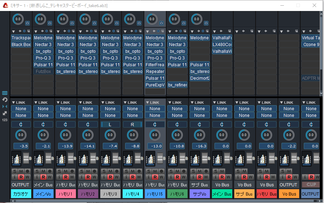The width and height of the screenshot is (324, 203).
Task: Expand the effects menu triangle on サブVo channel
Action: pyautogui.click(x=192, y=32)
